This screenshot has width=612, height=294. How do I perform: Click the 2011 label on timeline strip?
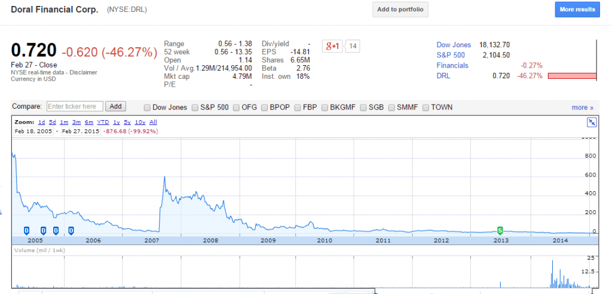[383, 240]
